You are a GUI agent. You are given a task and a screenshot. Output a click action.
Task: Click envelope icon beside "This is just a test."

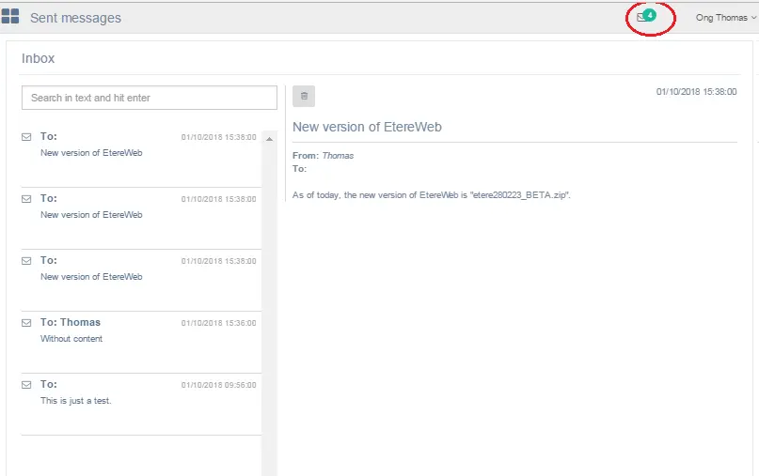pos(26,385)
